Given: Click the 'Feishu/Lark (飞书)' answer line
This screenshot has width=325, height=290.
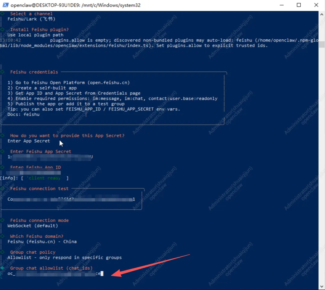Looking at the screenshot, I should [32, 19].
